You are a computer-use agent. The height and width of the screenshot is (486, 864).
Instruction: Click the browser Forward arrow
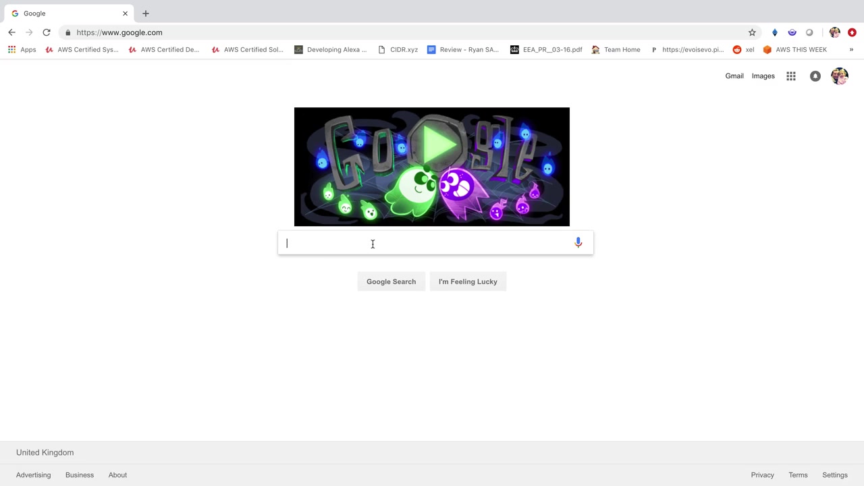29,32
